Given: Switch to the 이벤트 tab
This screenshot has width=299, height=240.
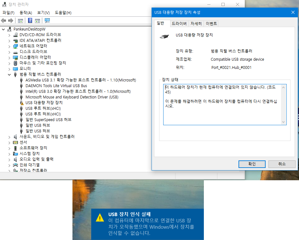Looking at the screenshot, I should tap(211, 24).
